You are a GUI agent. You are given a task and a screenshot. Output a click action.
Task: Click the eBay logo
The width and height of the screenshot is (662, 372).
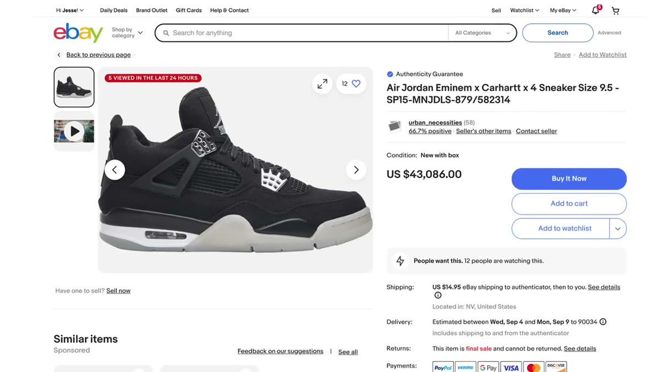pyautogui.click(x=78, y=33)
